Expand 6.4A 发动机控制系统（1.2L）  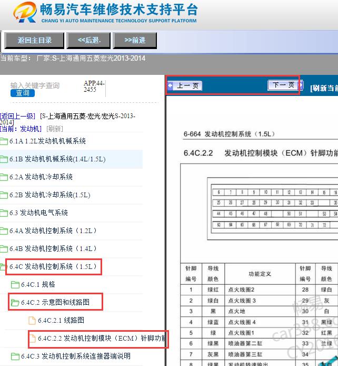click(53, 230)
